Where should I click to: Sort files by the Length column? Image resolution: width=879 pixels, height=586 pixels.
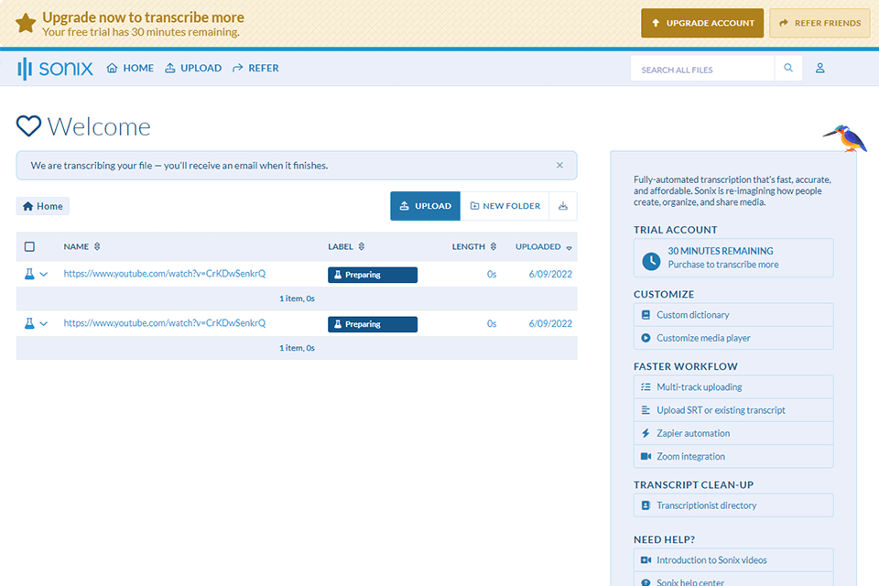pos(474,246)
